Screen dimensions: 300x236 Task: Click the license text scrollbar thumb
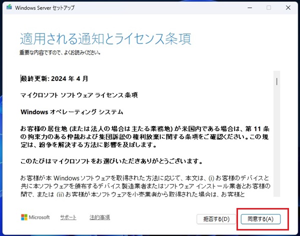[x=276, y=81]
